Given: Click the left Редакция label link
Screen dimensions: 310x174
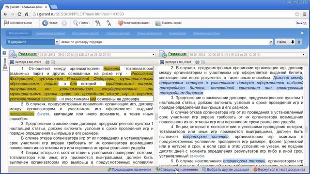Looking at the screenshot, I should (x=28, y=54).
